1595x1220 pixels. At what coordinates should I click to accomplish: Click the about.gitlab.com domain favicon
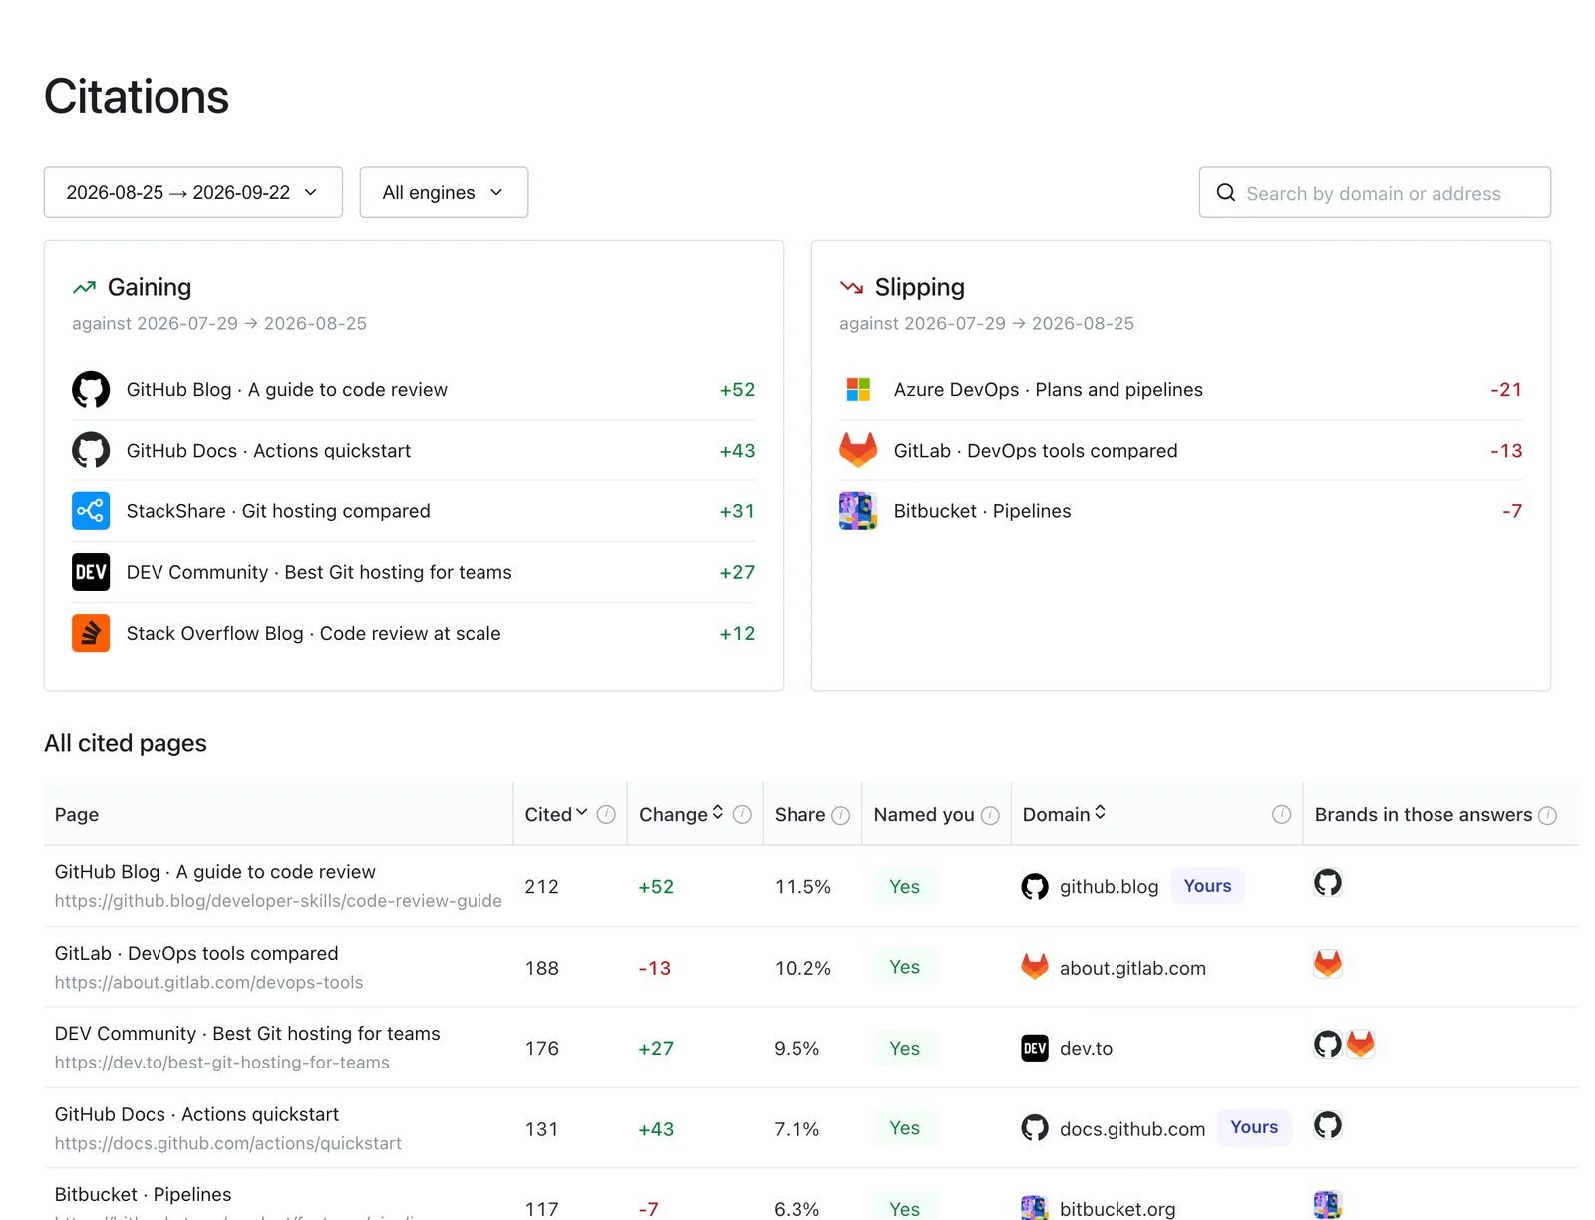(1035, 967)
